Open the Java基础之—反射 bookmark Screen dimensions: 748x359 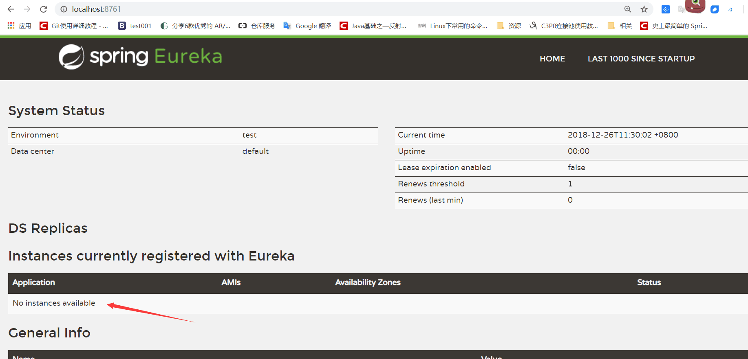(x=373, y=26)
